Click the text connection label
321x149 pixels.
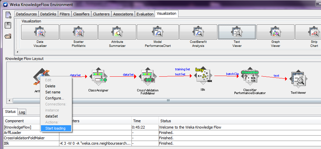[x=276, y=76]
